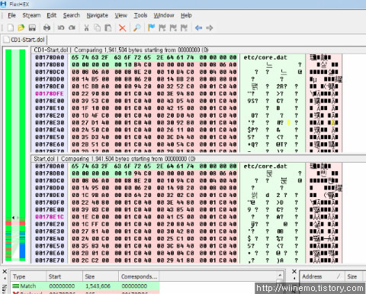366x294 pixels.
Task: Close the comparison results panel
Action: [x=5, y=271]
